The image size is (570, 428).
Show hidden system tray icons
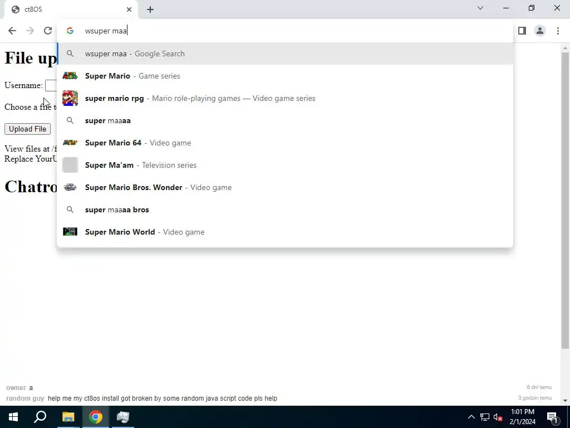click(x=471, y=417)
